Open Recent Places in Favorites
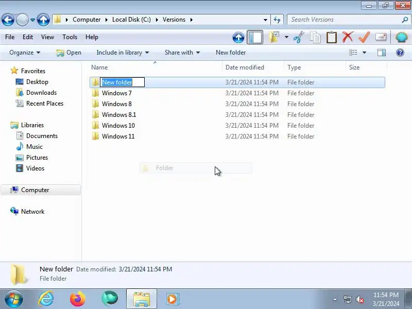This screenshot has height=309, width=412. click(x=45, y=104)
